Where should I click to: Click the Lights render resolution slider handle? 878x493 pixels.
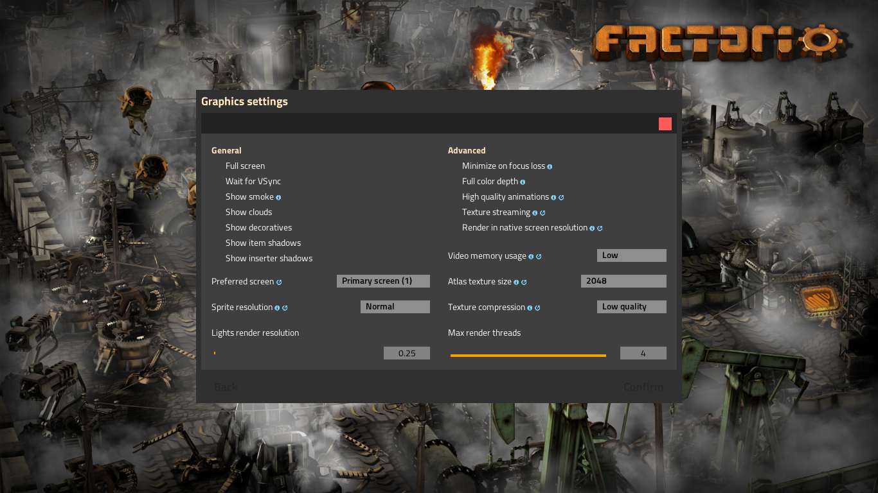[x=215, y=353]
